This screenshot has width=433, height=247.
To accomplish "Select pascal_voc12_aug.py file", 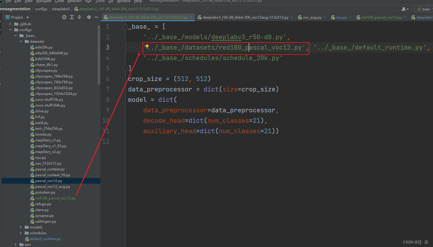I will (x=53, y=187).
